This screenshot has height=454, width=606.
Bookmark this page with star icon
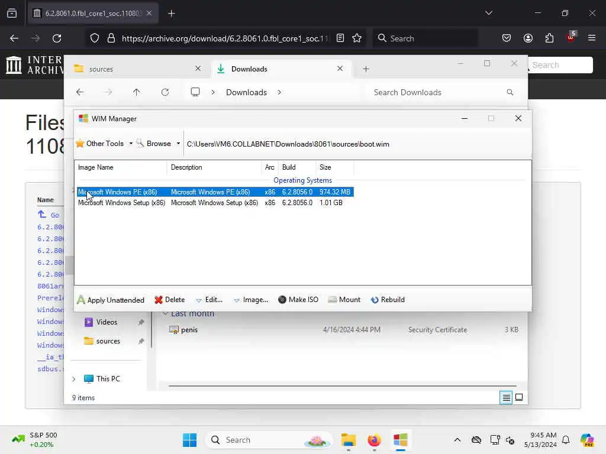(357, 38)
